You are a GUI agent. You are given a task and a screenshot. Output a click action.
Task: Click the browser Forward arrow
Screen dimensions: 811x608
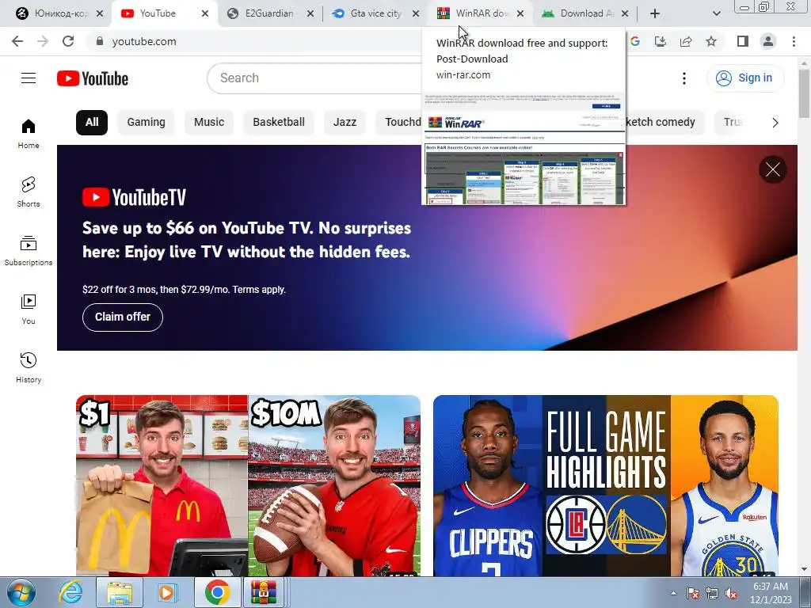tap(43, 41)
